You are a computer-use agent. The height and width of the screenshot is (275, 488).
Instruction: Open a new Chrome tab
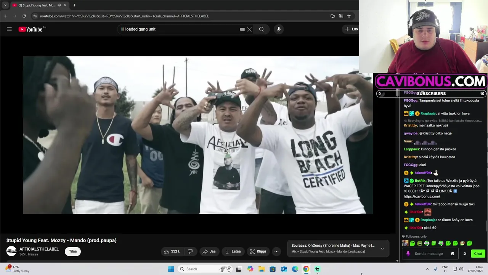[x=74, y=5]
